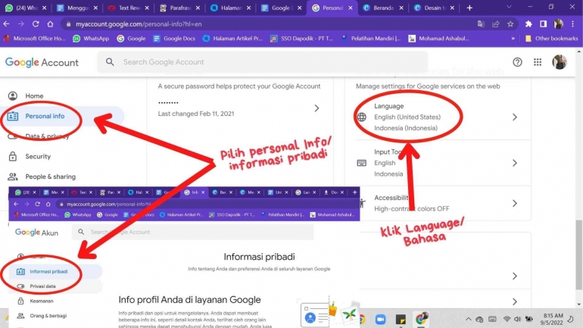Click the page vertical scrollbar
Viewport: 583px width, 328px height.
(x=578, y=255)
